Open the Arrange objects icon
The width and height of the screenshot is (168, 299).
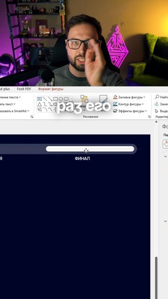84,99
